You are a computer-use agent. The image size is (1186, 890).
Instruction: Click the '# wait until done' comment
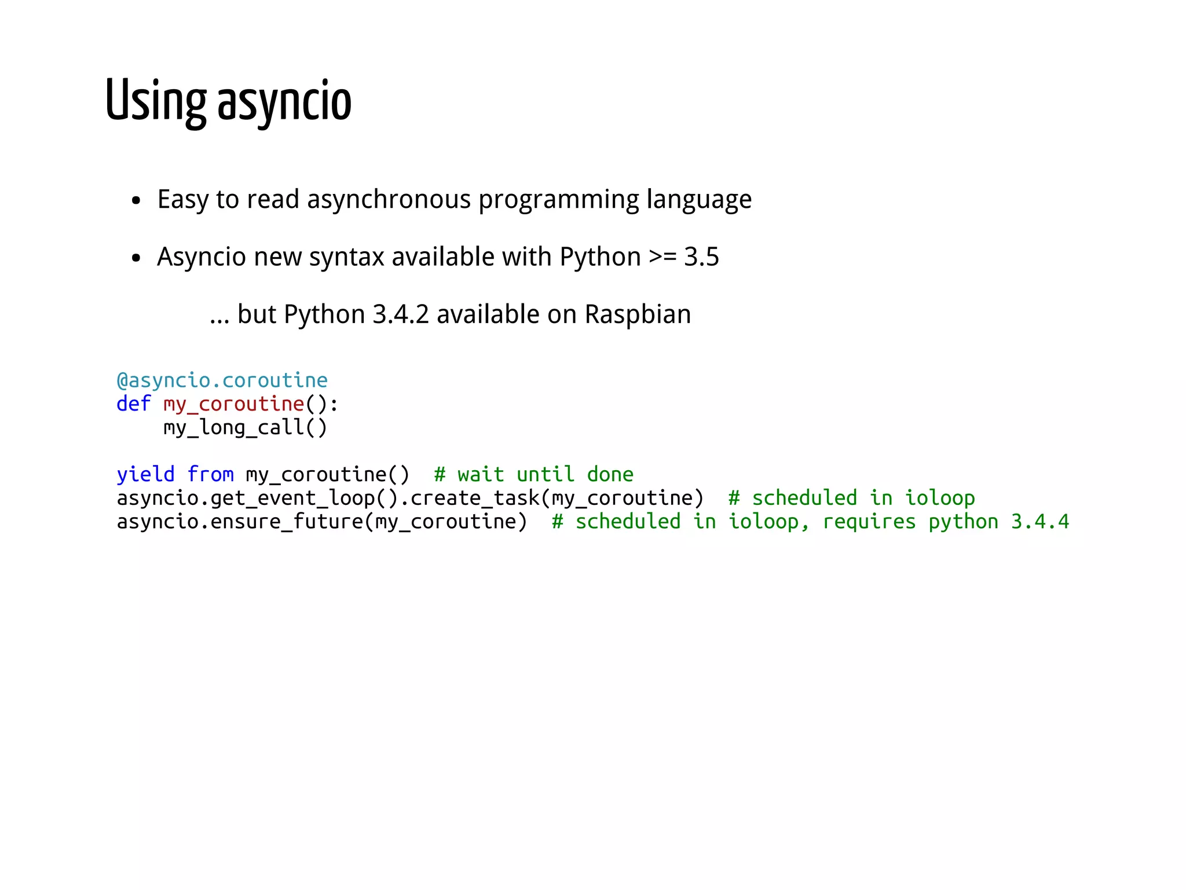(x=534, y=475)
